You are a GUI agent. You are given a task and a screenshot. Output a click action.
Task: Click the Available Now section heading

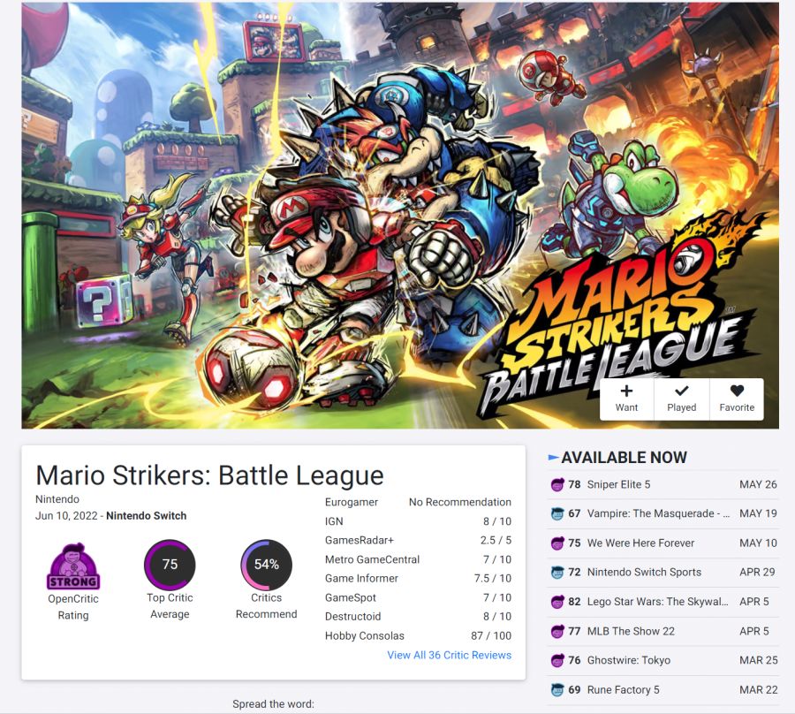[x=624, y=458]
